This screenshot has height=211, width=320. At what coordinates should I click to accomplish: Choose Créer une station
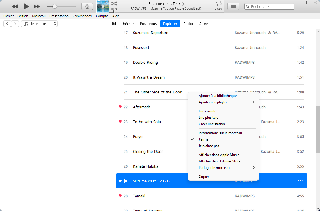coord(223,124)
